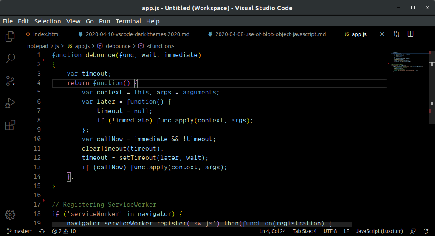The image size is (435, 236).
Task: Click the JS app.js file in breadcrumb
Action: (x=79, y=46)
